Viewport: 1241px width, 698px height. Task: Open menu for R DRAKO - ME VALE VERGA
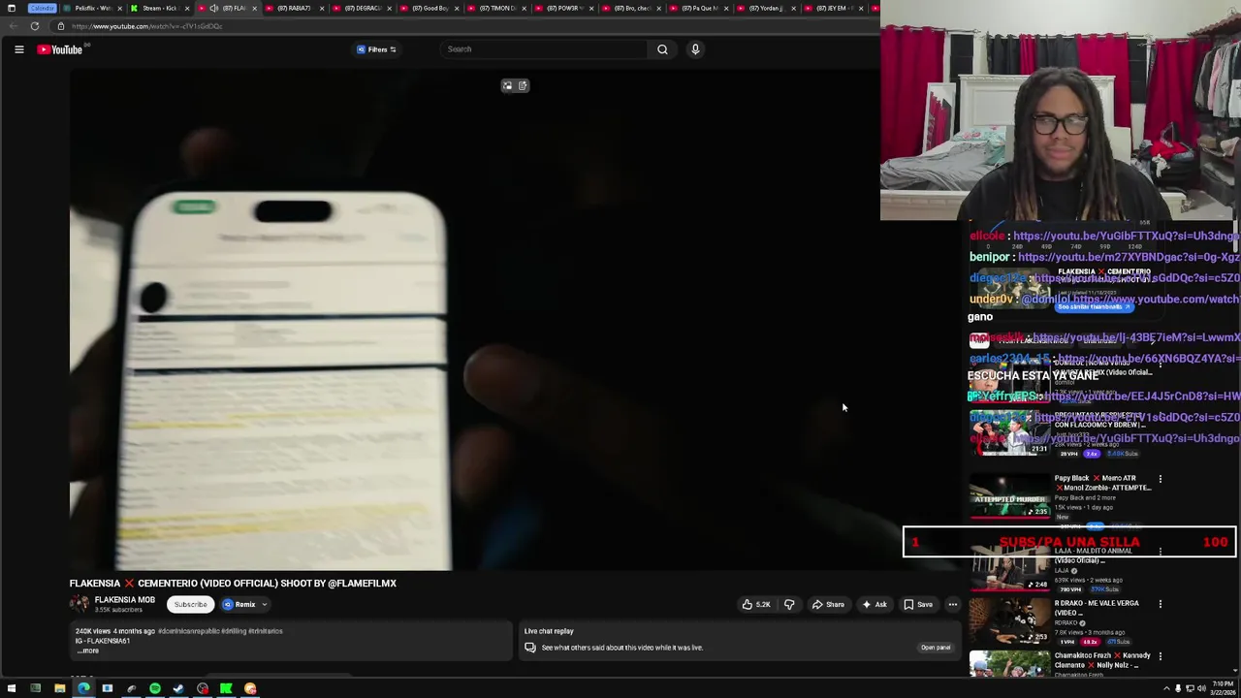pyautogui.click(x=1160, y=603)
